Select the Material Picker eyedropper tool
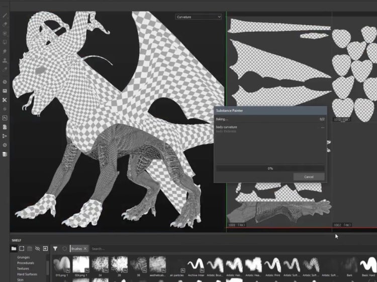Image resolution: width=377 pixels, height=282 pixels. pos(5,69)
